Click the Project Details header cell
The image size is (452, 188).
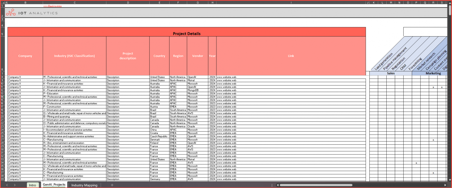tap(186, 34)
